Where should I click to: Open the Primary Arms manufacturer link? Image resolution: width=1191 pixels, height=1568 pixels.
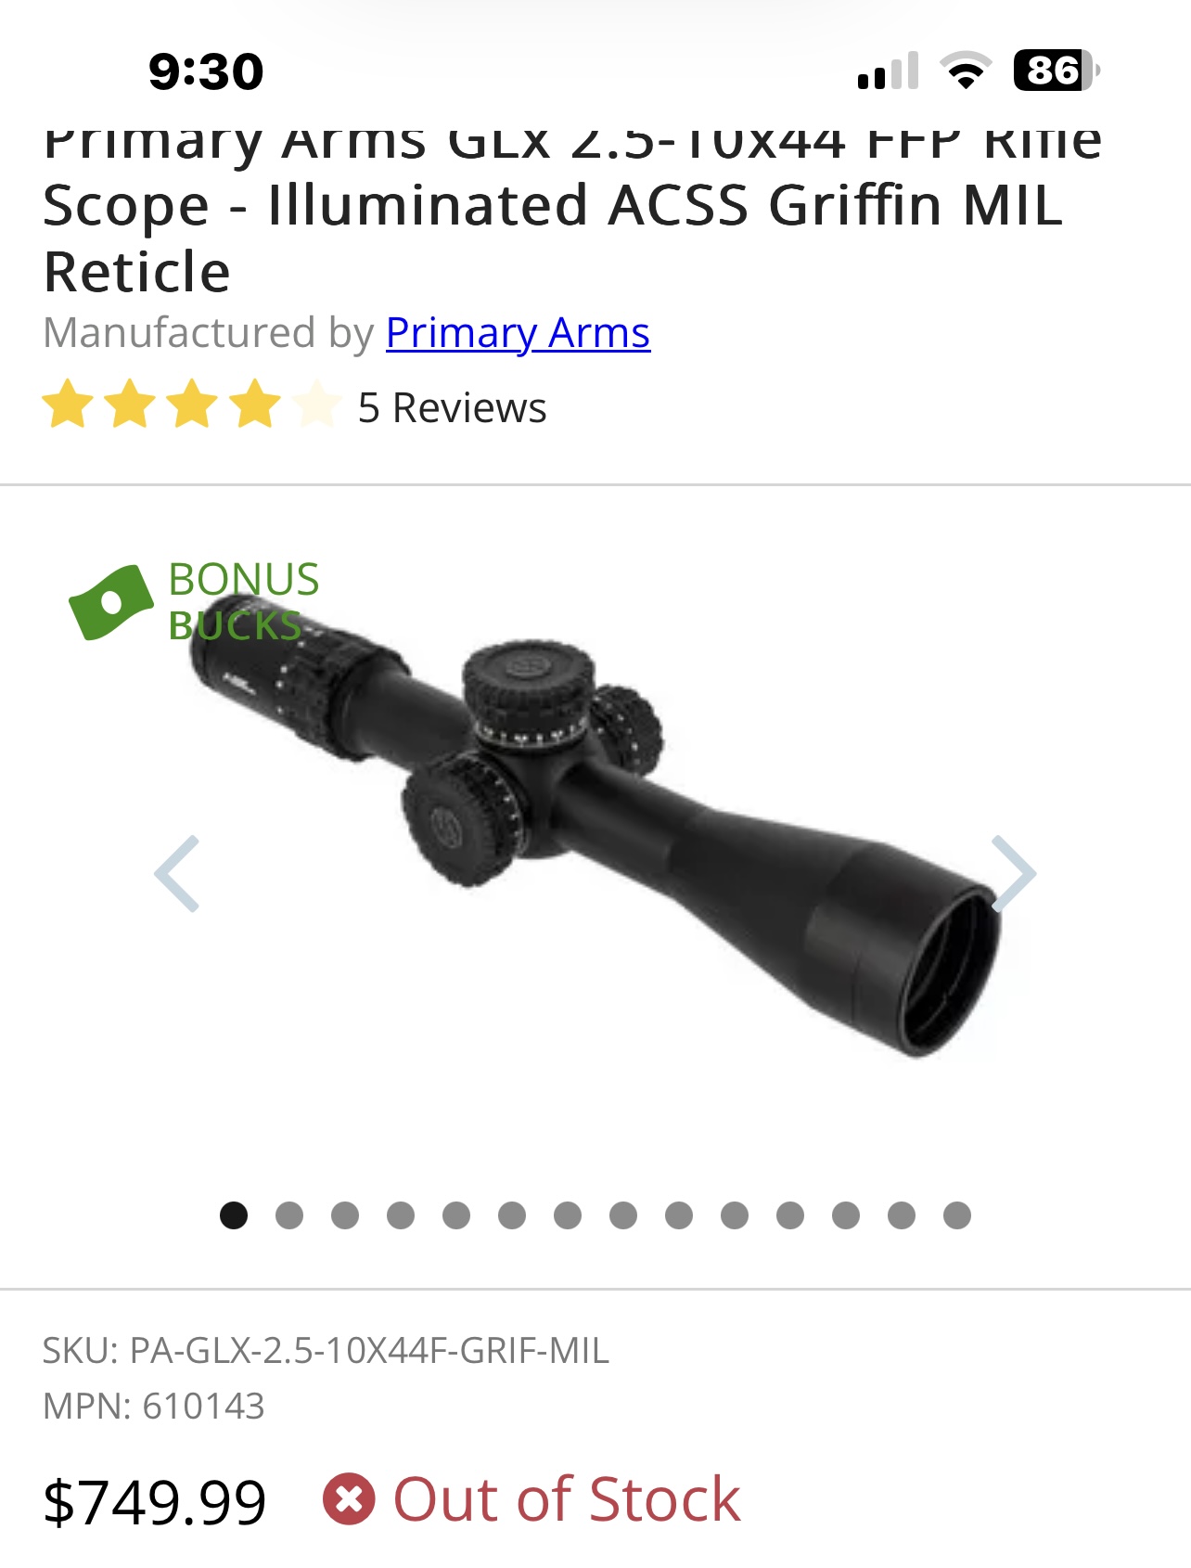(518, 333)
